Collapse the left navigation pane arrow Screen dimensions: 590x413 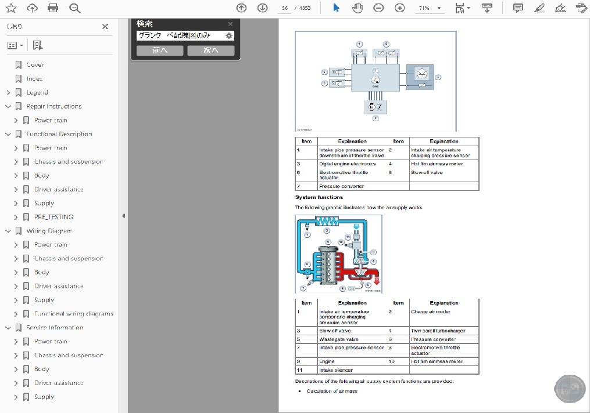(123, 216)
